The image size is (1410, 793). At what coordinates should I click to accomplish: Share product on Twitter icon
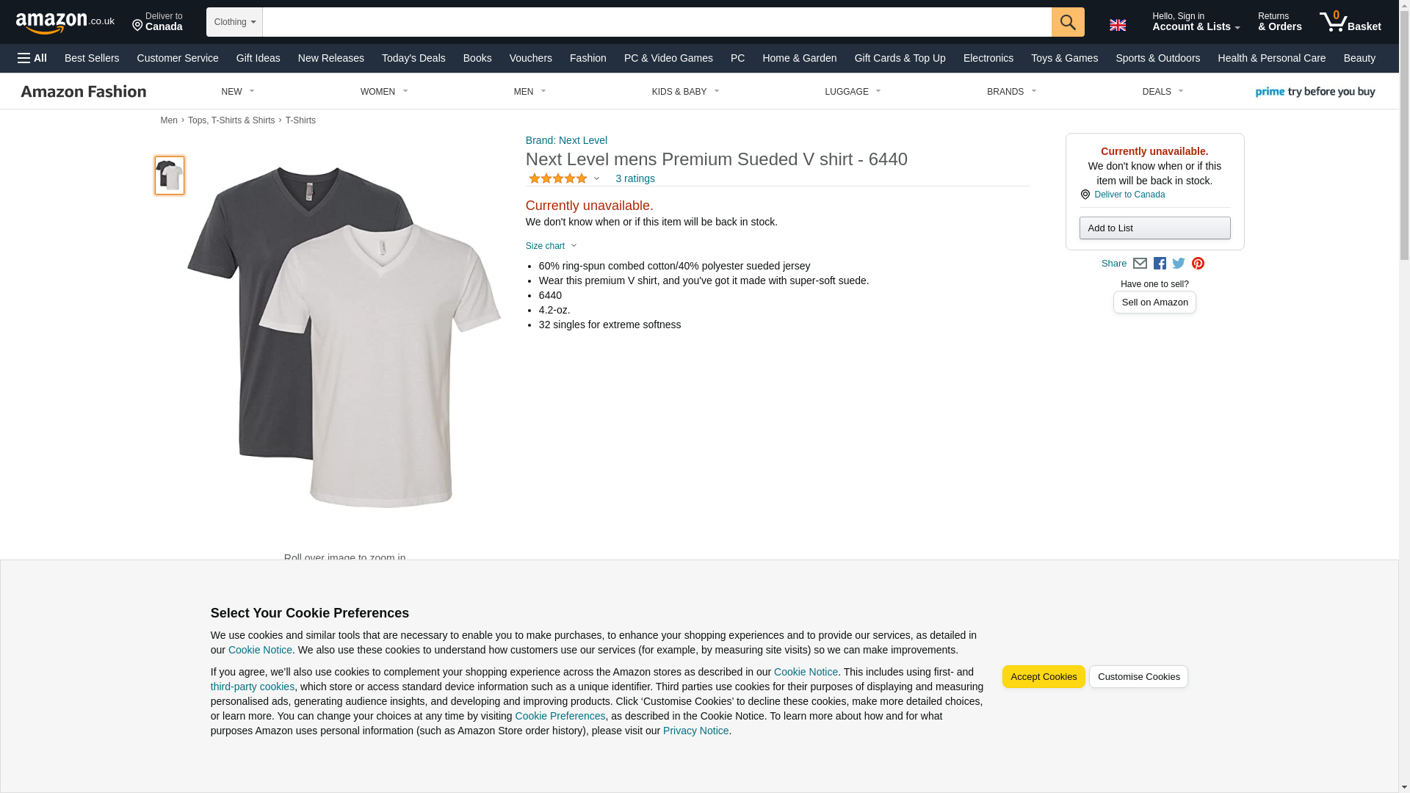(x=1179, y=264)
